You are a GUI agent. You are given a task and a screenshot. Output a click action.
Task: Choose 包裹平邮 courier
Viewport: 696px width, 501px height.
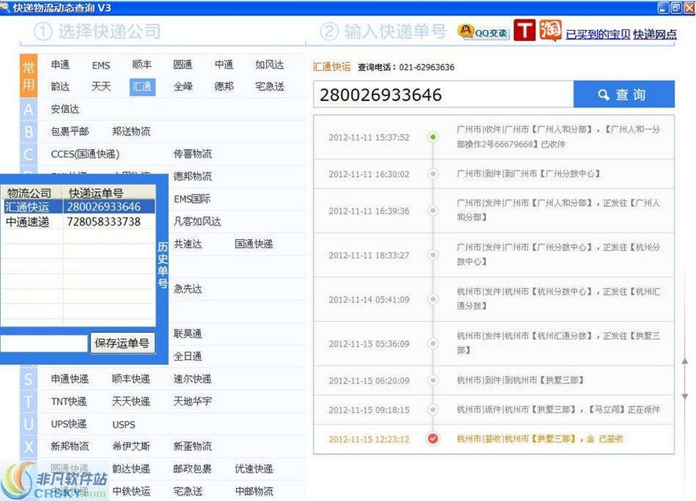click(70, 131)
